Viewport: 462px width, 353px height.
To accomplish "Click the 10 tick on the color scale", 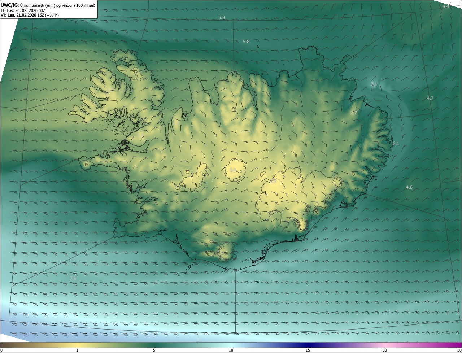I will [231, 350].
